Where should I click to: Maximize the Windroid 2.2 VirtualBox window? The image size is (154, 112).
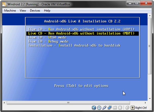pyautogui.click(x=137, y=3)
